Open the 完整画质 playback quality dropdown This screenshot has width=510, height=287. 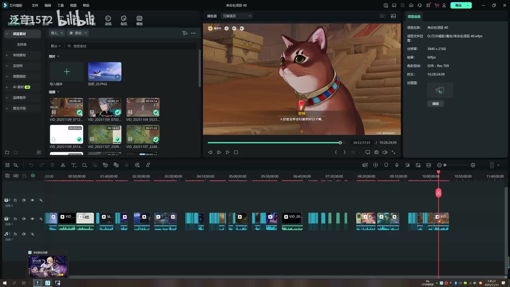tap(237, 16)
